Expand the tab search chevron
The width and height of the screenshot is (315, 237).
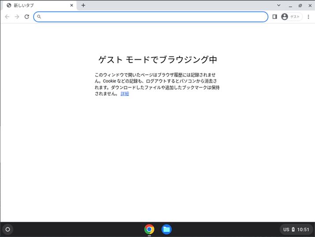point(279,5)
